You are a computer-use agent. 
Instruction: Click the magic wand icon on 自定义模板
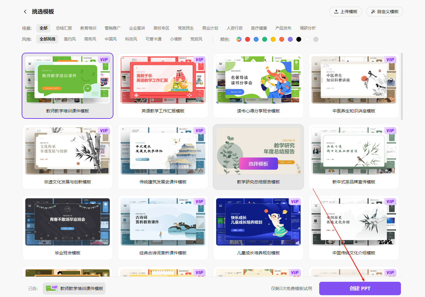373,11
